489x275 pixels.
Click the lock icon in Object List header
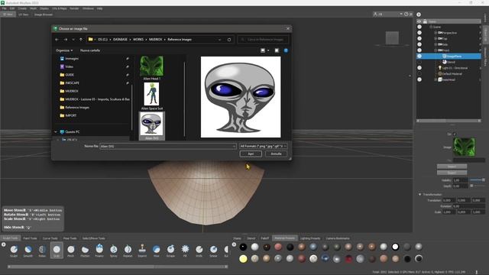coord(425,21)
